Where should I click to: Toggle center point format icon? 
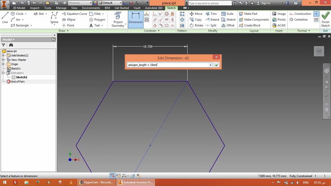pos(316,14)
